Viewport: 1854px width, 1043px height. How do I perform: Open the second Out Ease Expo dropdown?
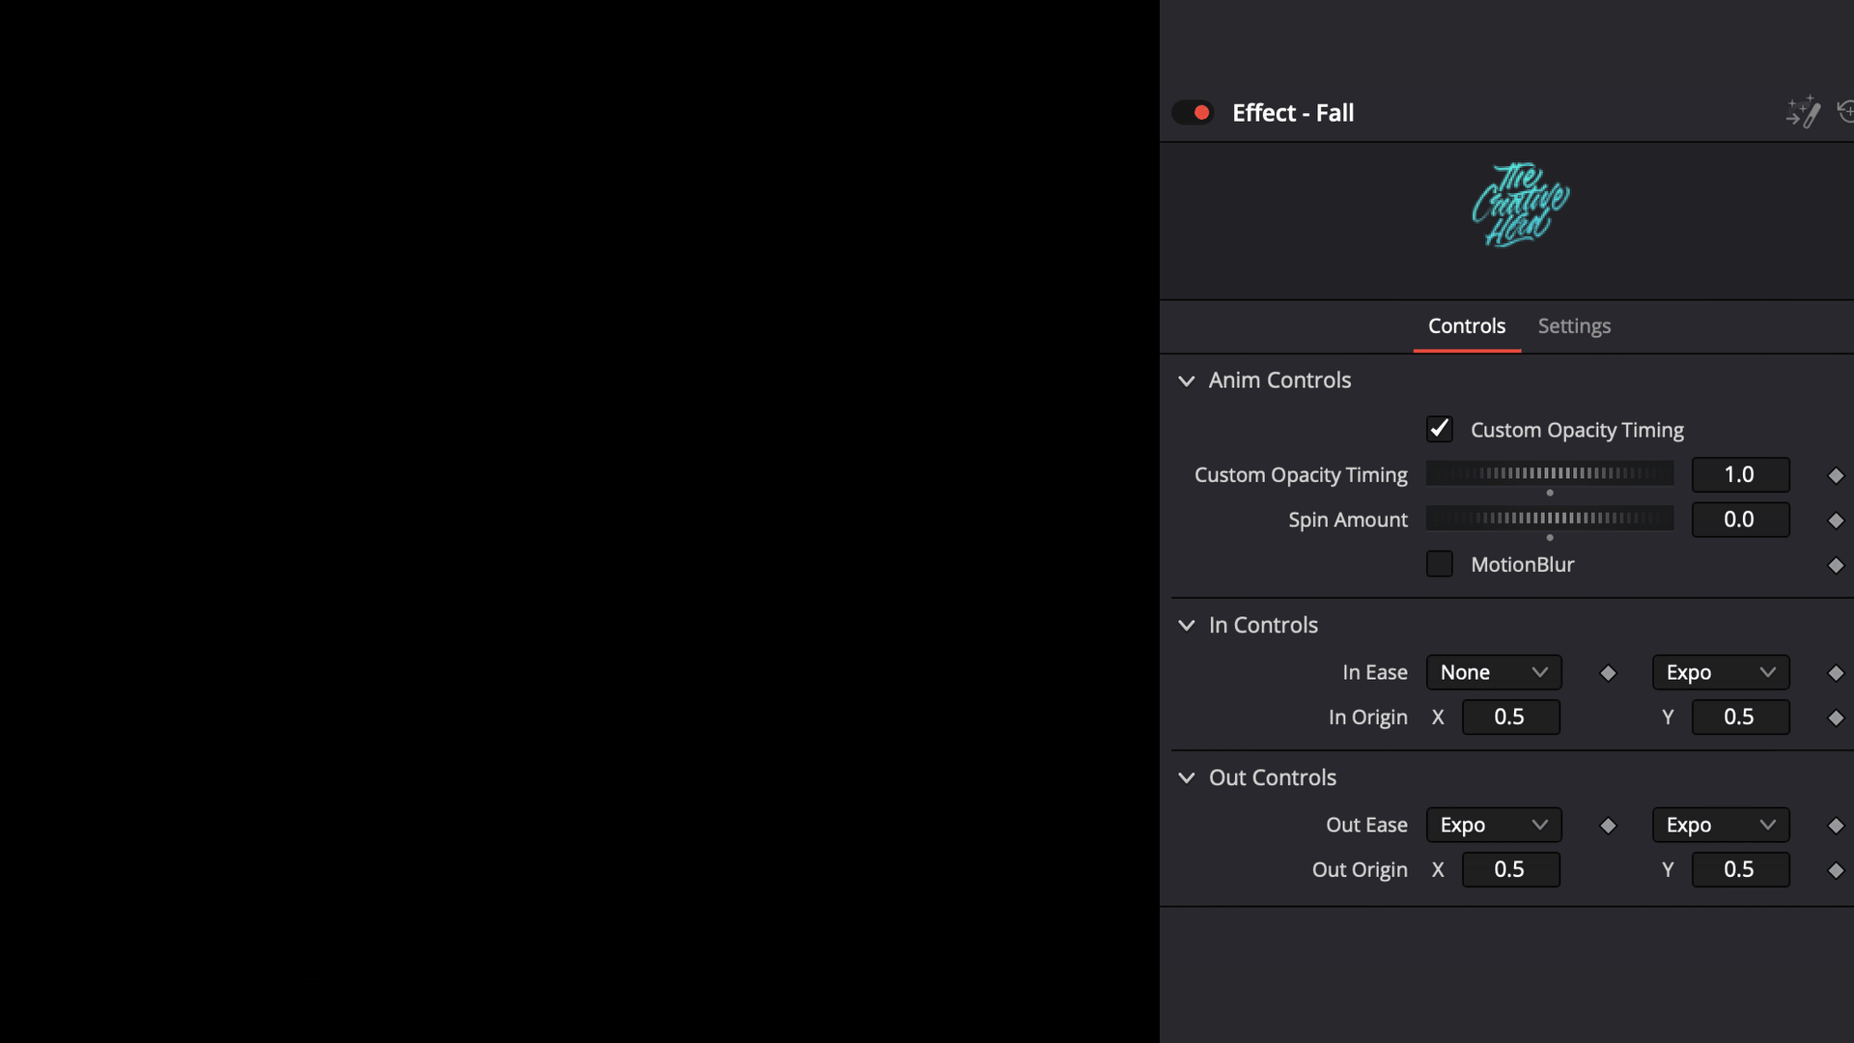pos(1721,825)
